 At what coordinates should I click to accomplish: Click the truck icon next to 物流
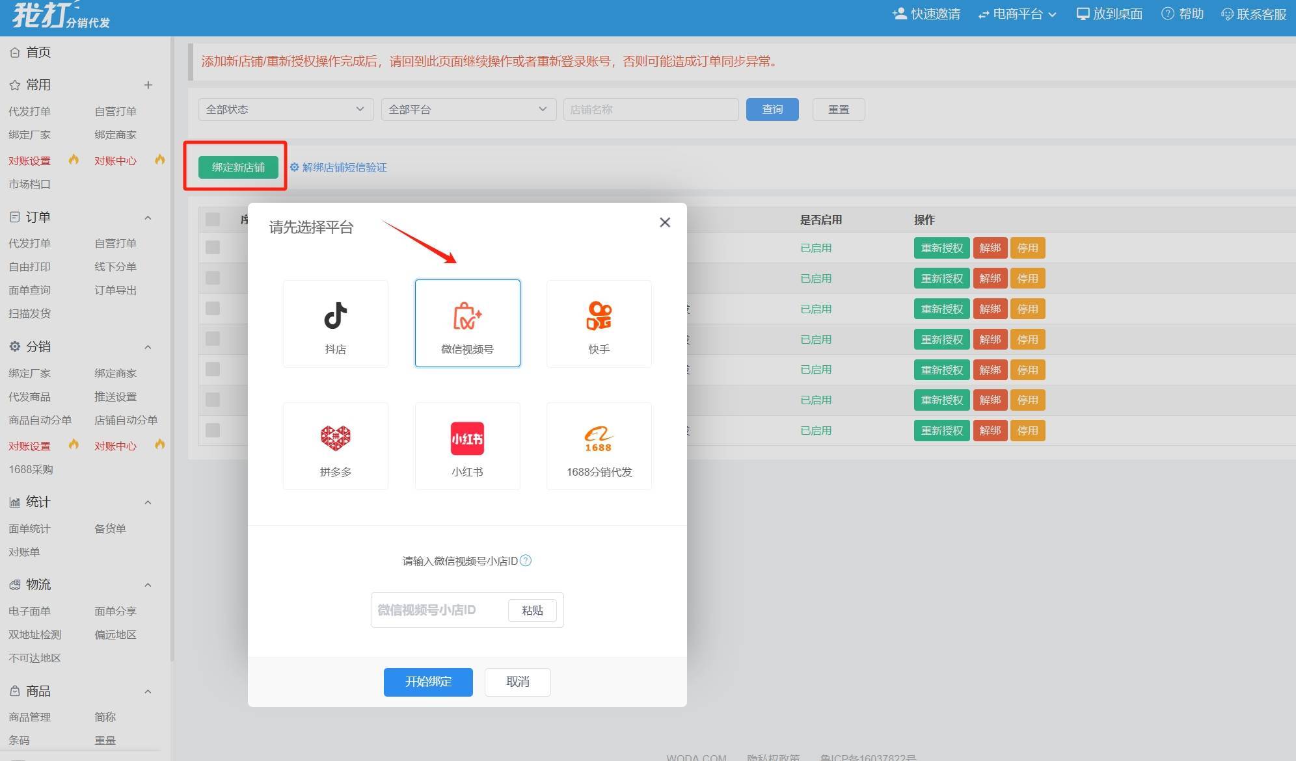coord(15,585)
